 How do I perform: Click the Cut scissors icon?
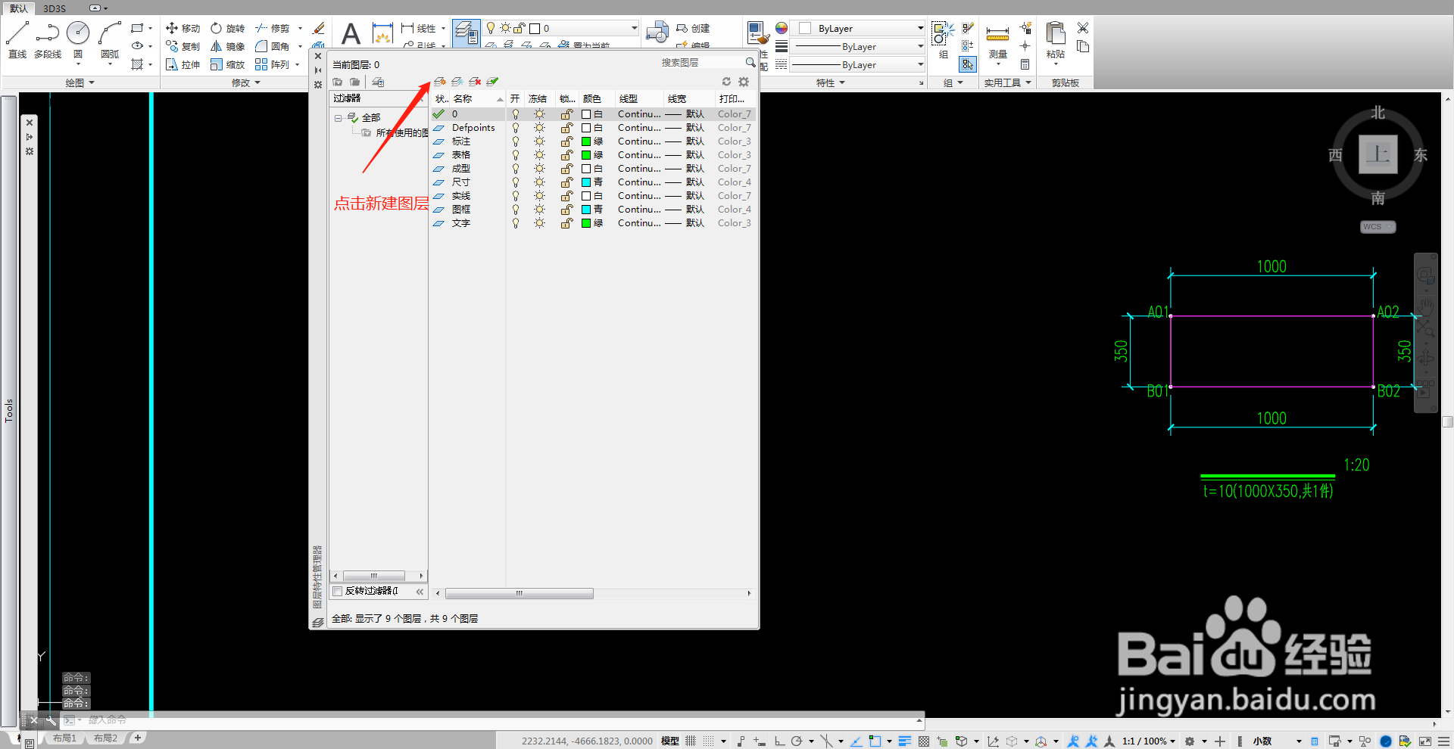(1083, 28)
